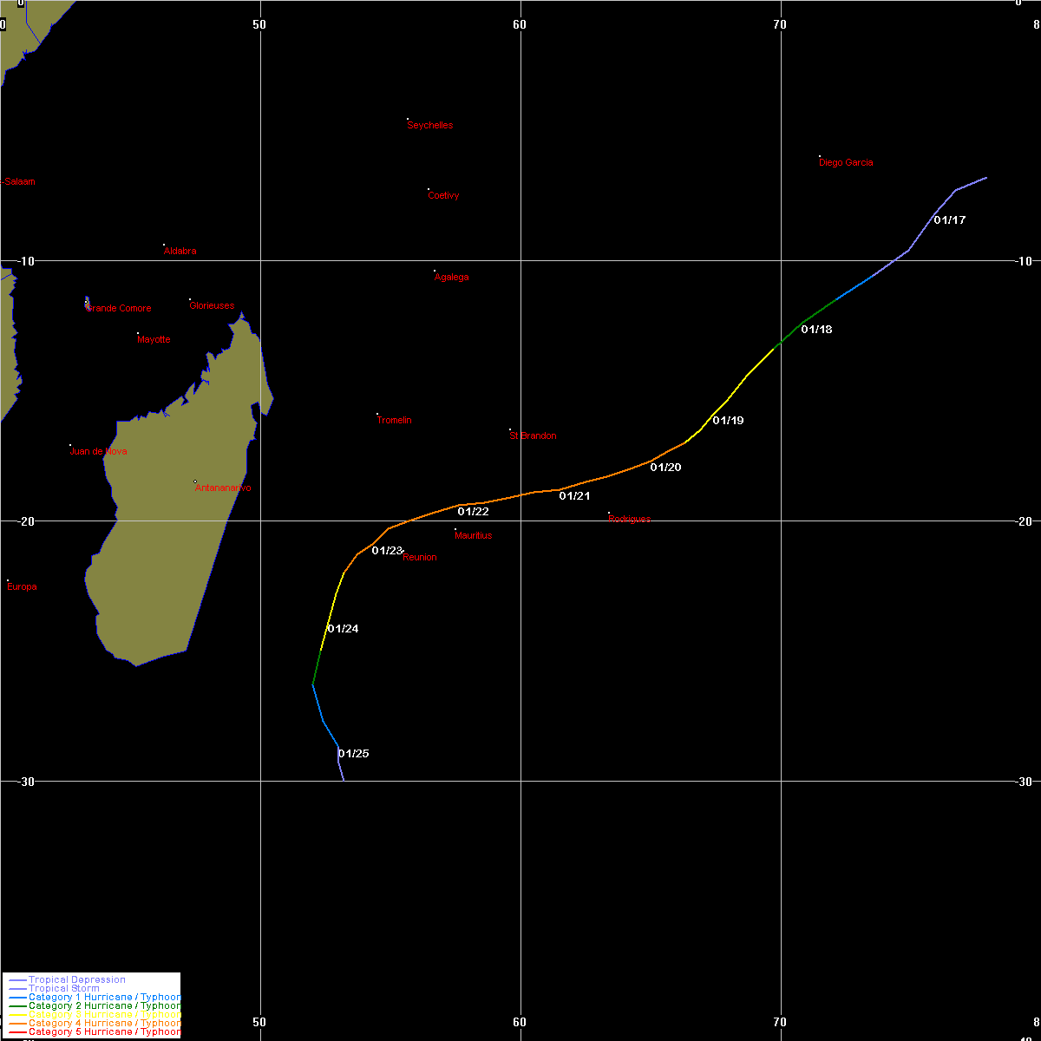The width and height of the screenshot is (1041, 1041).
Task: Click the Diego Garcia location label
Action: coord(846,163)
